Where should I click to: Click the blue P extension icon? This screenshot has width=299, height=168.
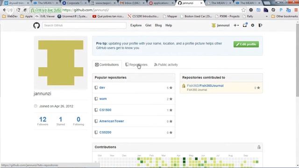coord(281,10)
